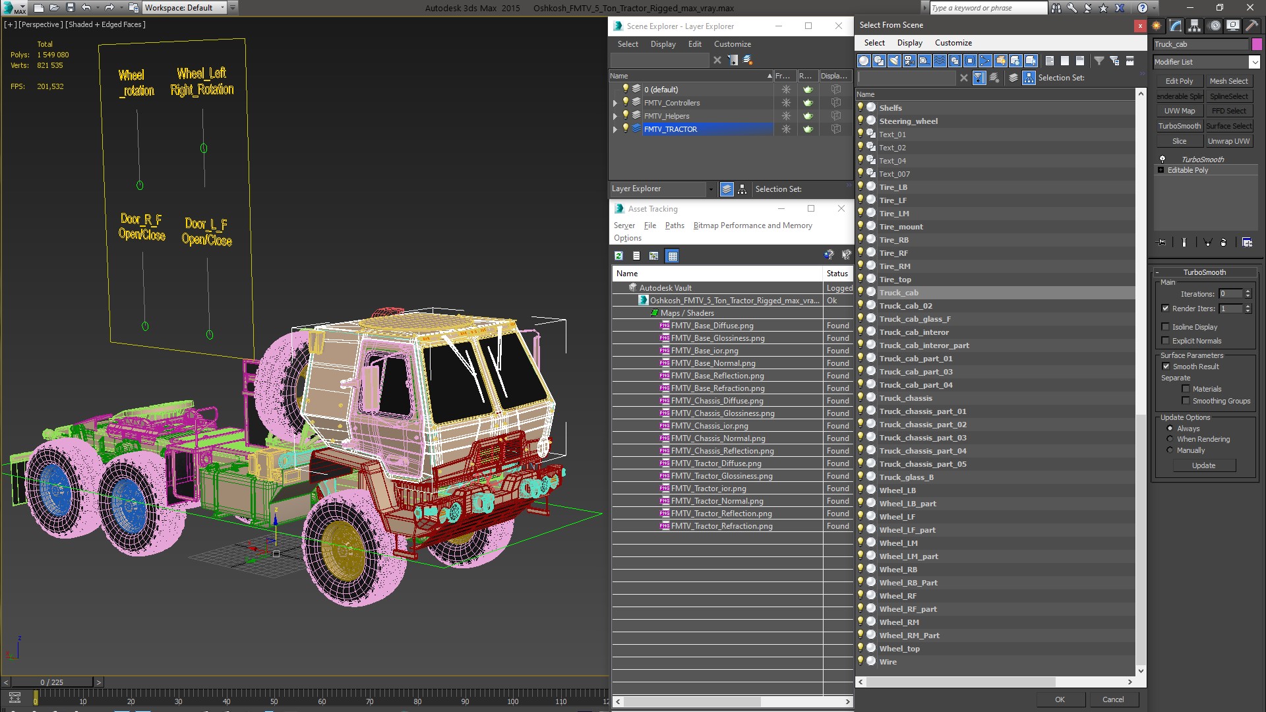Toggle the Smooth Result checkbox
Screen dimensions: 1266x712
click(1165, 367)
